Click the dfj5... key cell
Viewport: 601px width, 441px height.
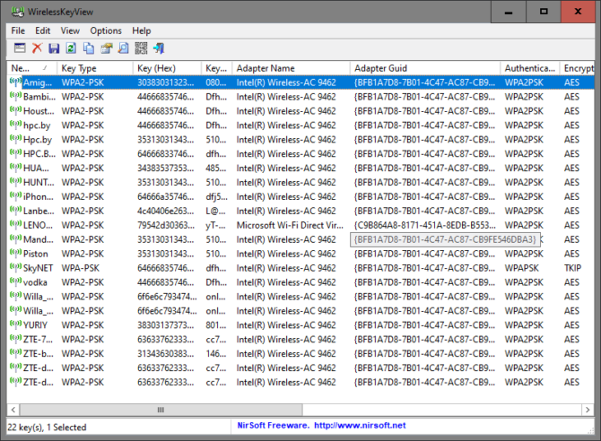click(x=216, y=196)
